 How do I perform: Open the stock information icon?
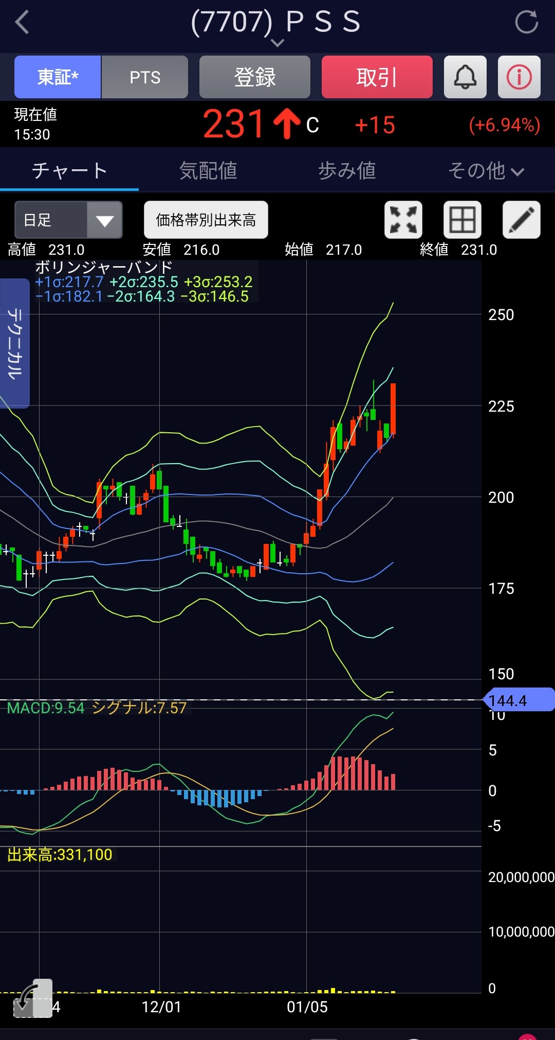click(519, 77)
